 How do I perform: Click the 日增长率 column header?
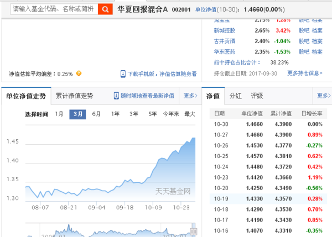(312, 114)
